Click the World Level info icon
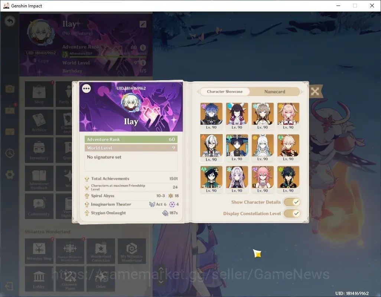 [143, 63]
